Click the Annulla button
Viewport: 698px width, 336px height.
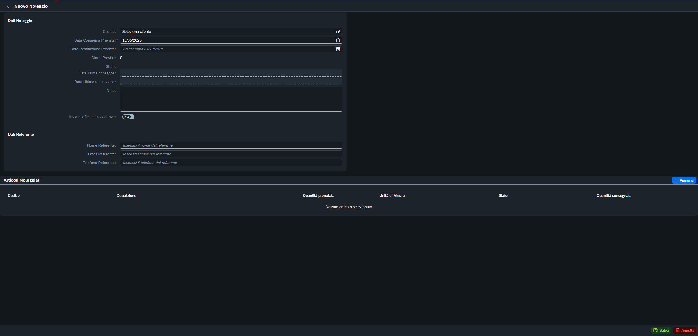pos(685,330)
